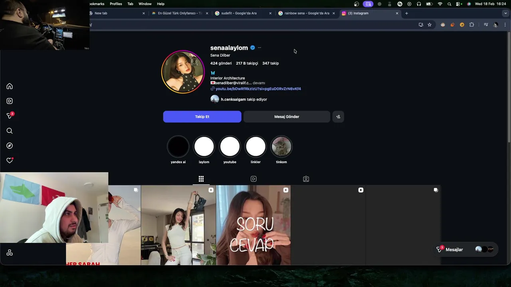This screenshot has width=511, height=287.
Task: Open profile options three-dot menu
Action: coord(259,47)
